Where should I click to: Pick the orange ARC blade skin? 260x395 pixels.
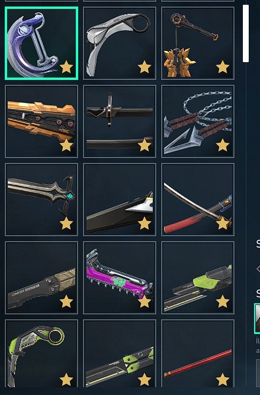[41, 121]
